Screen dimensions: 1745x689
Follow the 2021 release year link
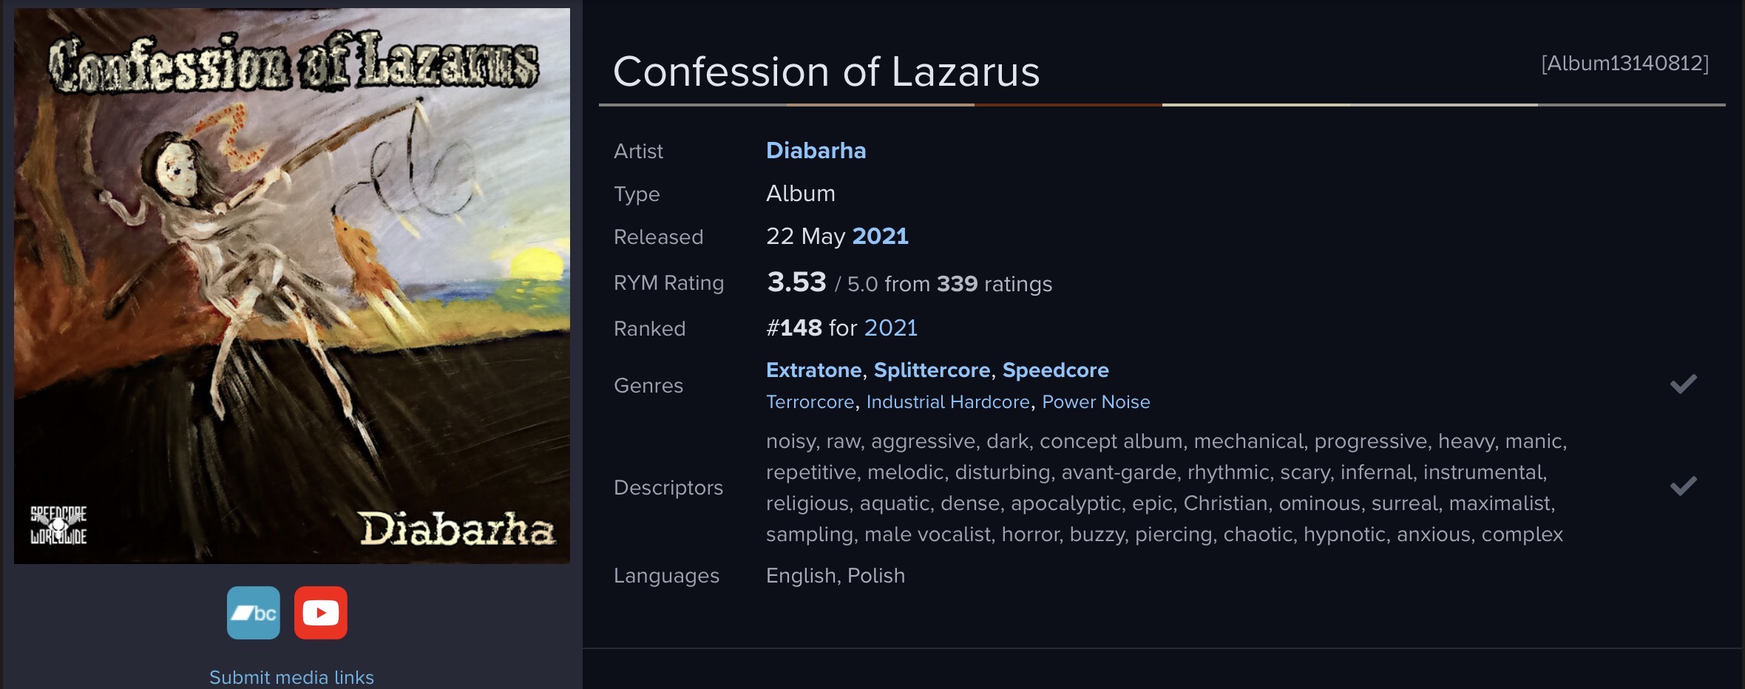[880, 237]
